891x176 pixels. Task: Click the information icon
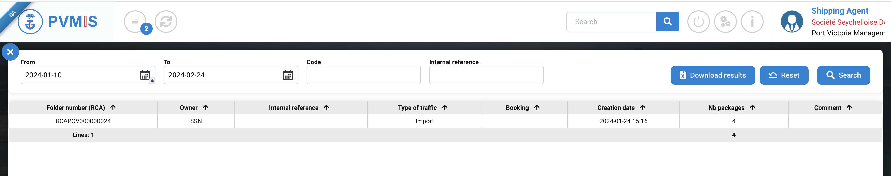click(x=752, y=22)
